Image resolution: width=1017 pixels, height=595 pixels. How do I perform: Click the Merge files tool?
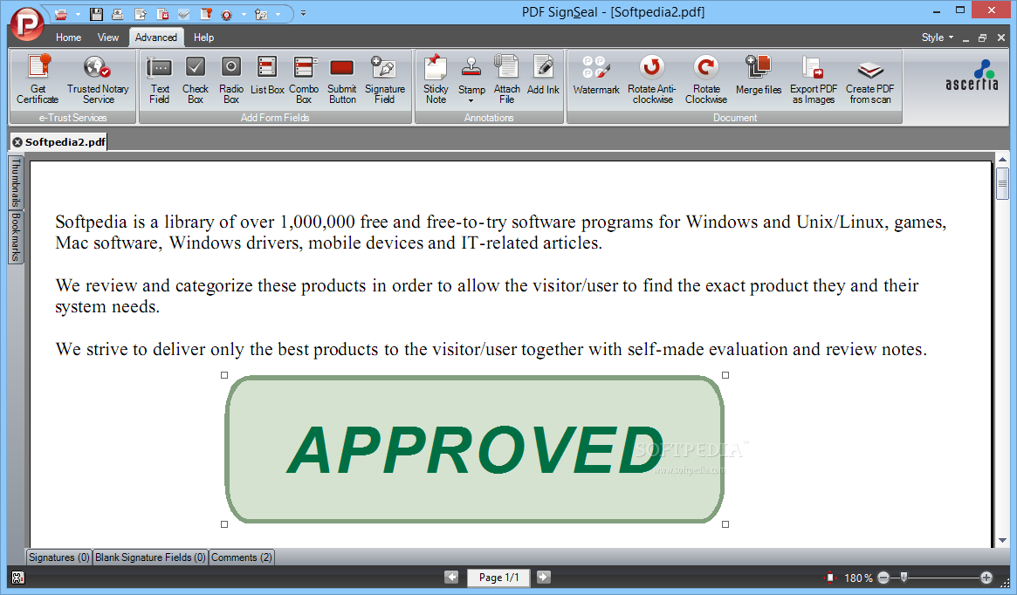pos(759,77)
